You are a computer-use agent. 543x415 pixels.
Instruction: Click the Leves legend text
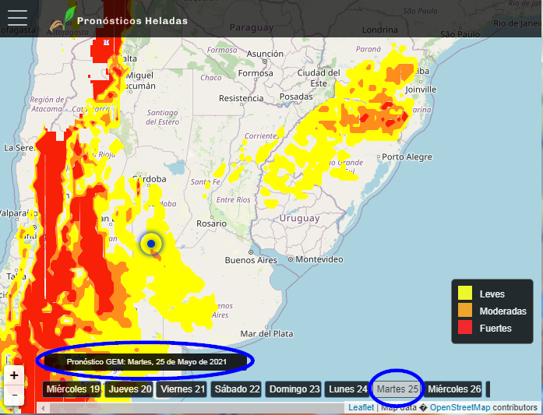(492, 294)
